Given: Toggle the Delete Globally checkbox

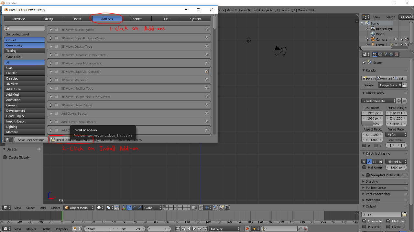Looking at the screenshot, I should [x=5, y=157].
